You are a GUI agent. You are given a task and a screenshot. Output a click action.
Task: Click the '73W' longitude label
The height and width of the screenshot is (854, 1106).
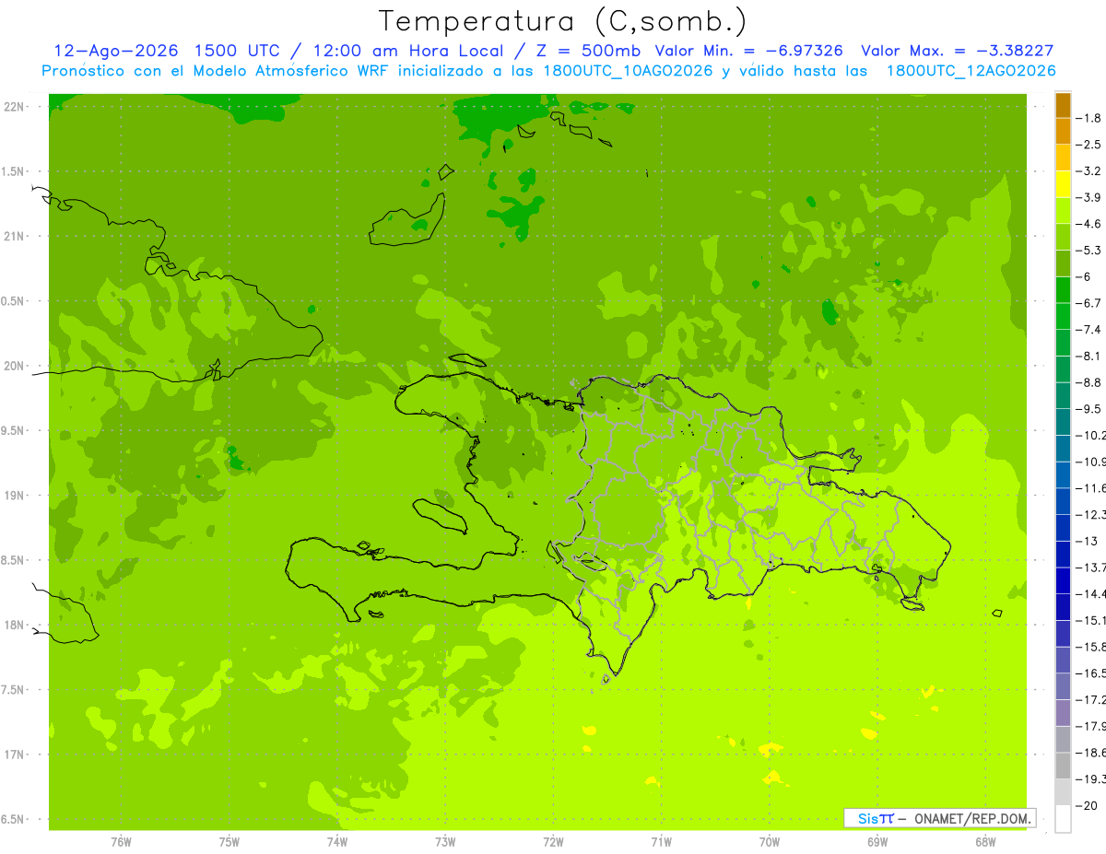point(445,842)
